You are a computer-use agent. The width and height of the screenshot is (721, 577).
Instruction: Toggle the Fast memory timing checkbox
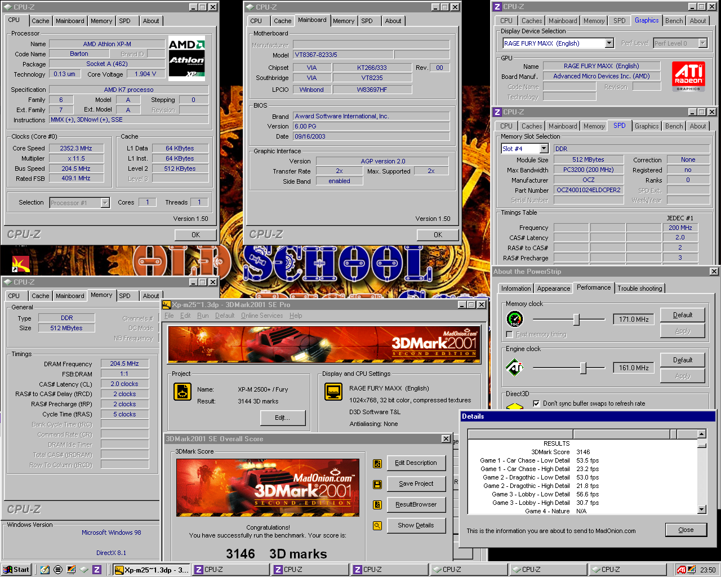click(x=510, y=335)
